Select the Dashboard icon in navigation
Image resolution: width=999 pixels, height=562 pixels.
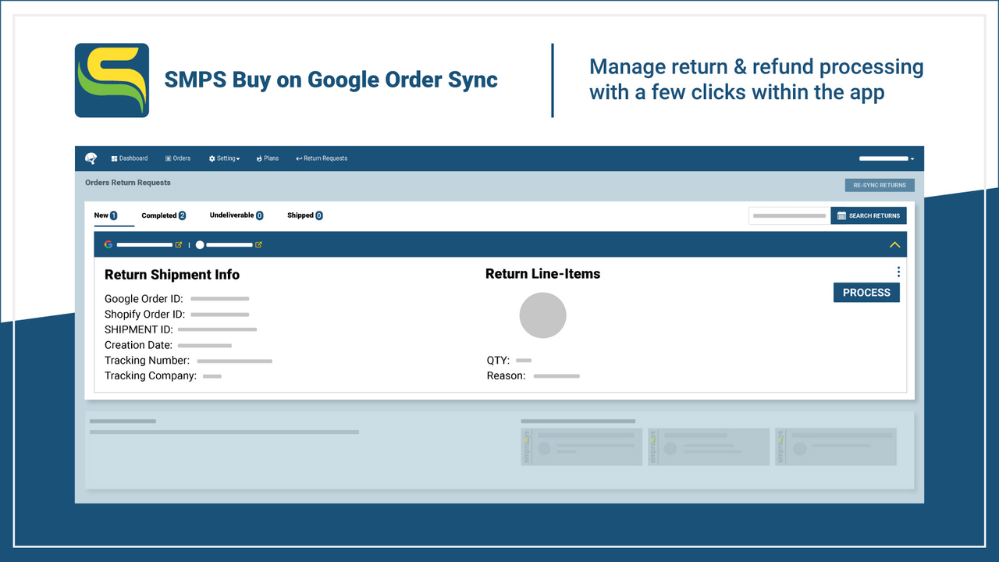116,158
